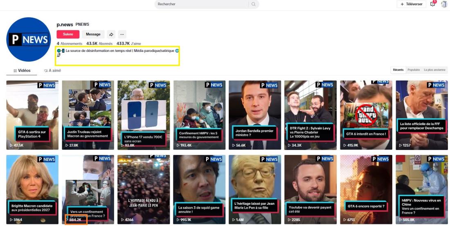
Task: Click the 27.8K view count
Action: pyautogui.click(x=72, y=145)
